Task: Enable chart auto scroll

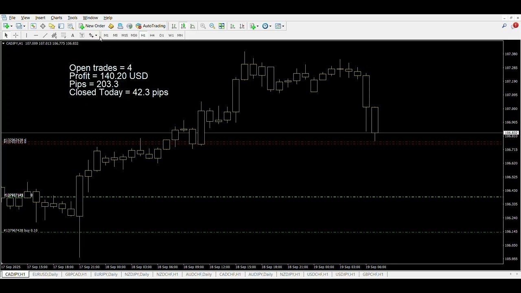Action: click(232, 26)
